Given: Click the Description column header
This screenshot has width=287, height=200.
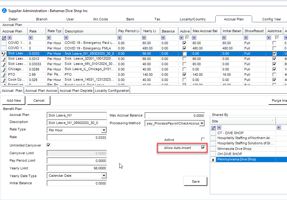Looking at the screenshot, I should [x=90, y=31].
